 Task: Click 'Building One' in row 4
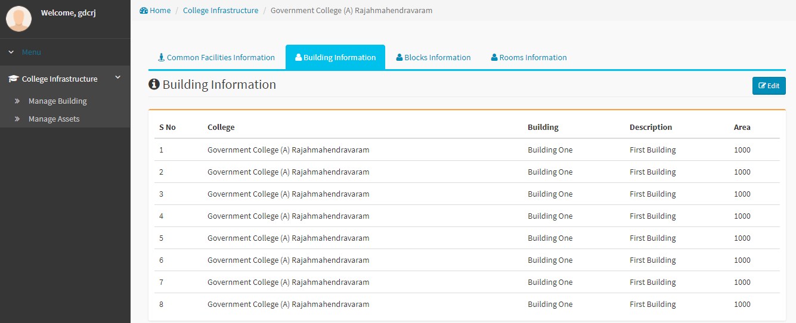[550, 216]
